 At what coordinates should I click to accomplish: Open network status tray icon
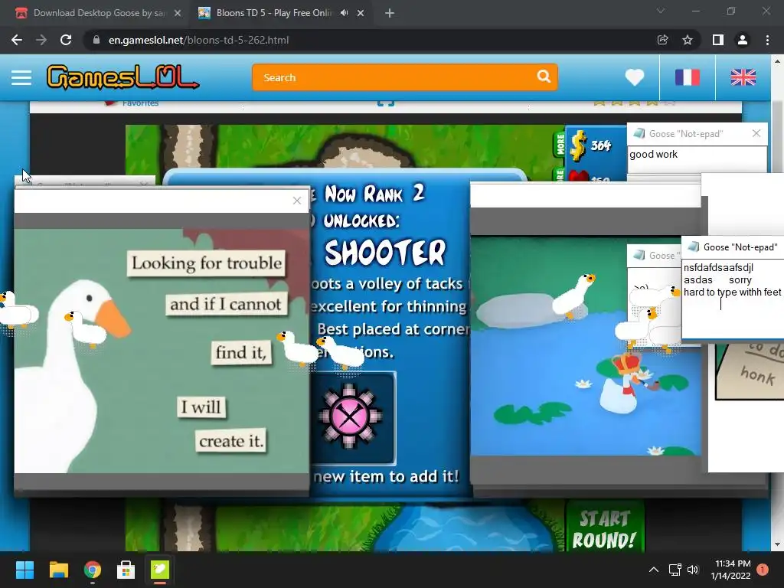pyautogui.click(x=675, y=570)
